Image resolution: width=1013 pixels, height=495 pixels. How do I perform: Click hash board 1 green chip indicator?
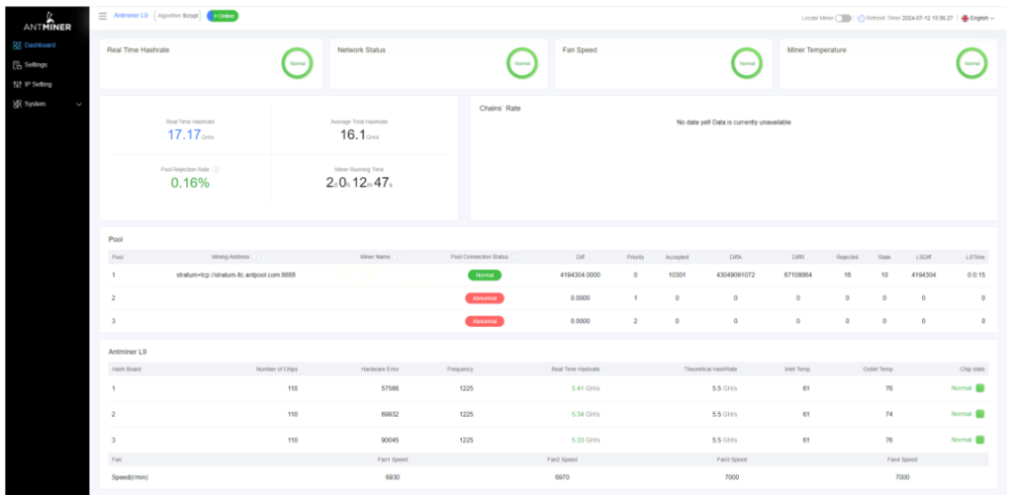click(980, 388)
